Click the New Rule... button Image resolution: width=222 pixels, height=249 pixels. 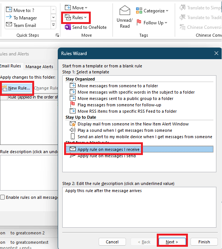[x=17, y=88]
